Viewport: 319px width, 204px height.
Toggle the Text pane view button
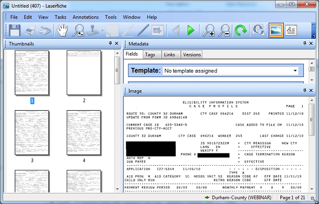pos(291,30)
